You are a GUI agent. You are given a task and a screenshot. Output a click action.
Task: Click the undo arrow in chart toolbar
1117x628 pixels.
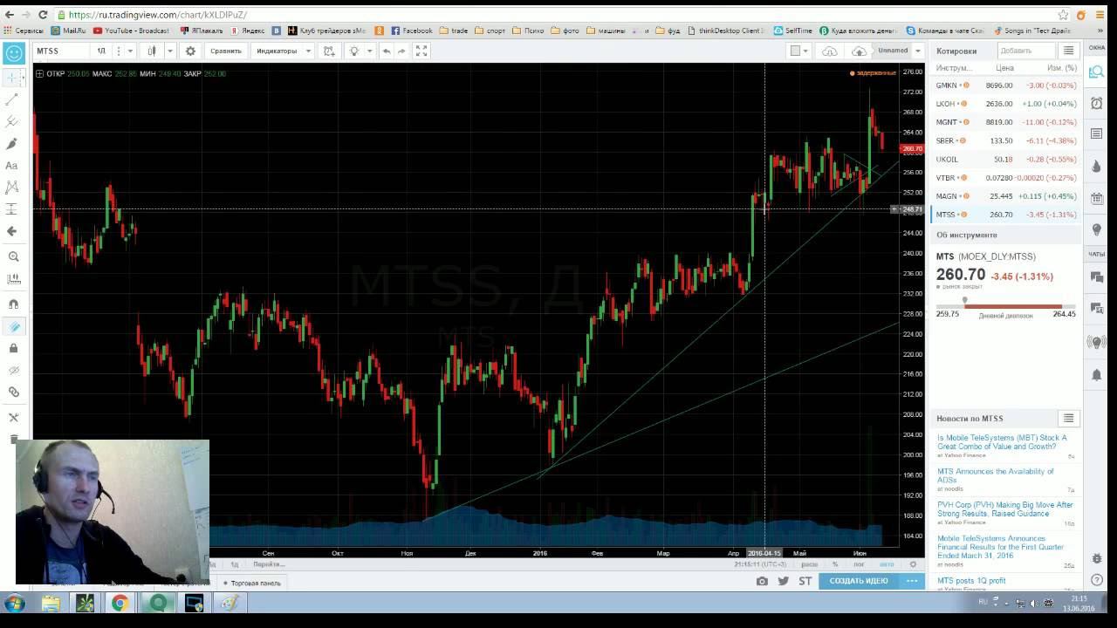tap(387, 51)
